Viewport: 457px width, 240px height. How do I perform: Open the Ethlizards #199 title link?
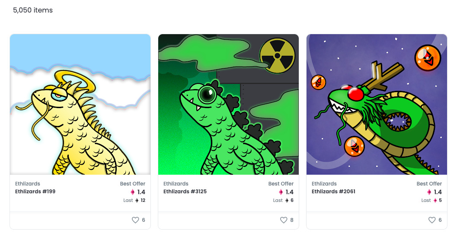tap(35, 192)
